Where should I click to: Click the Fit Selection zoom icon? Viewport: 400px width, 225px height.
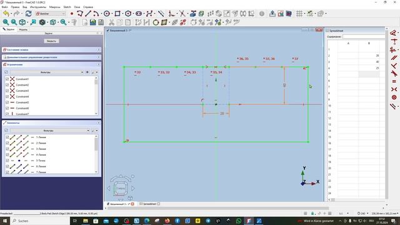pos(14,22)
